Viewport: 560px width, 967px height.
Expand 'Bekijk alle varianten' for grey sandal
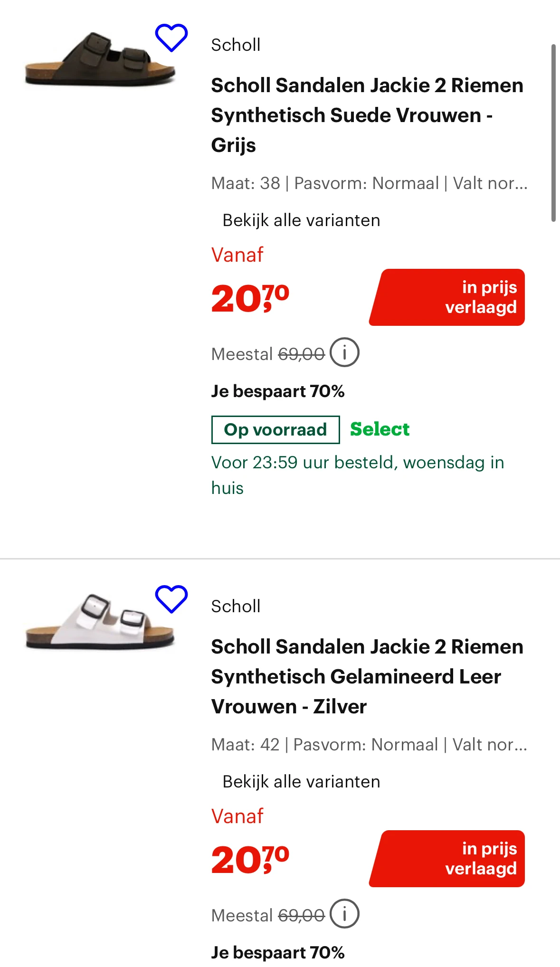(x=301, y=220)
